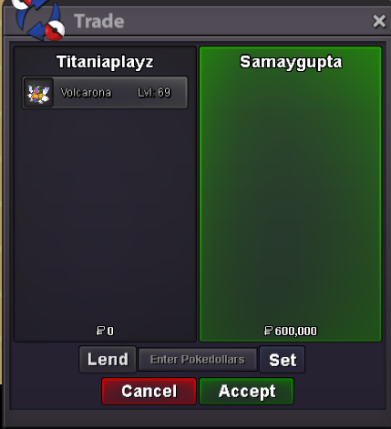The height and width of the screenshot is (429, 391).
Task: Click the Pokedollar symbol beside 600,000
Action: 268,331
